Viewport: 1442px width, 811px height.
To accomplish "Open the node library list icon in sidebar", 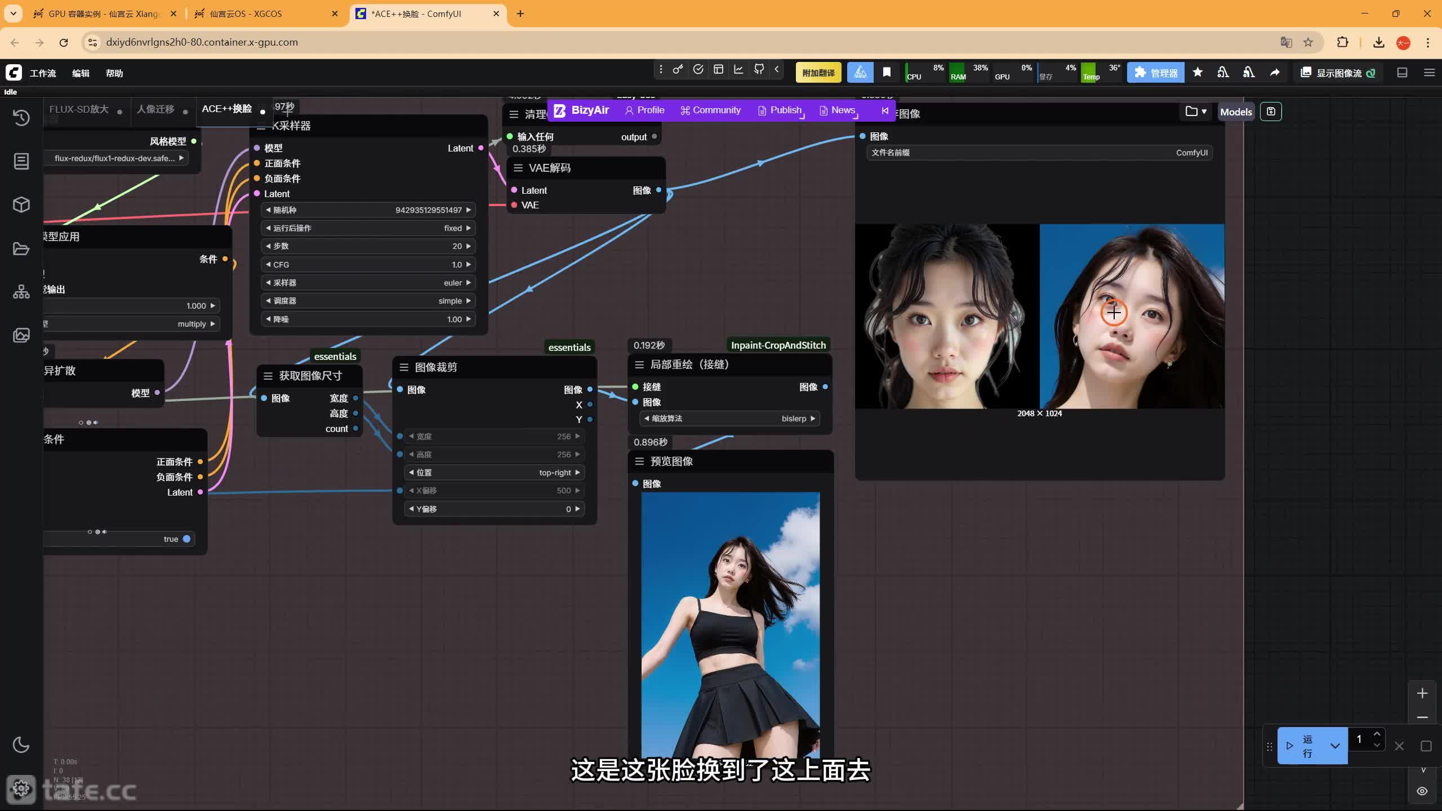I will point(21,161).
